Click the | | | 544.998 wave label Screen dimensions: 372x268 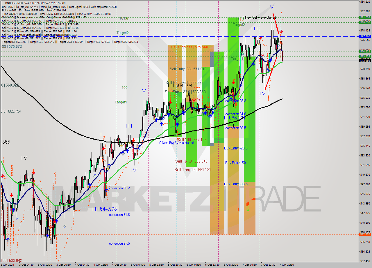[104, 209]
